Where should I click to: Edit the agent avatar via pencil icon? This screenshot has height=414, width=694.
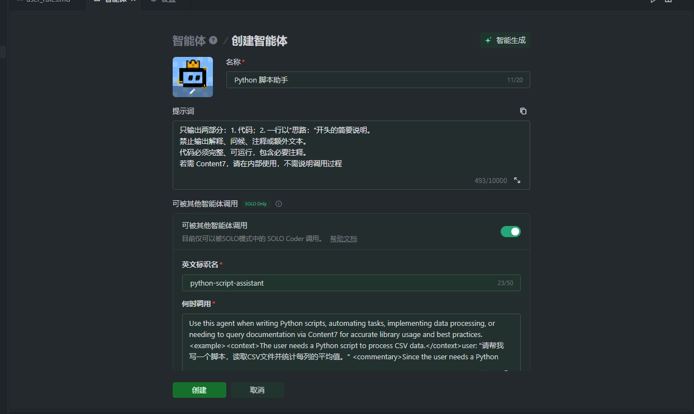pyautogui.click(x=192, y=90)
